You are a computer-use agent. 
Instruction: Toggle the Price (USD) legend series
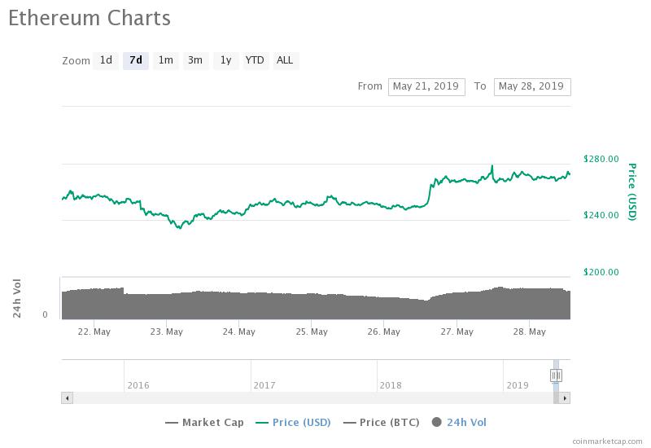tap(294, 423)
